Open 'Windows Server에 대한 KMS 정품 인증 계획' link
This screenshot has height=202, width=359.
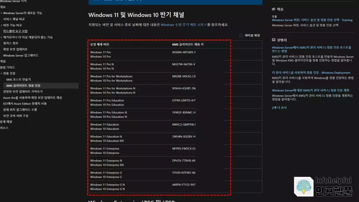point(311,90)
